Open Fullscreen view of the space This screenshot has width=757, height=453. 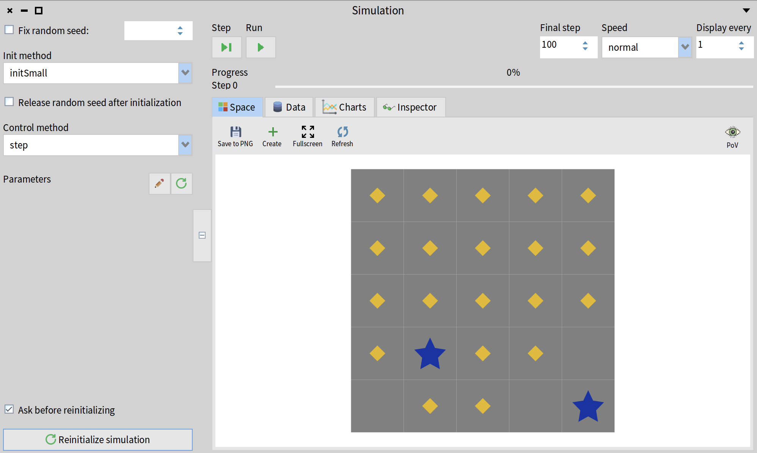click(x=308, y=132)
